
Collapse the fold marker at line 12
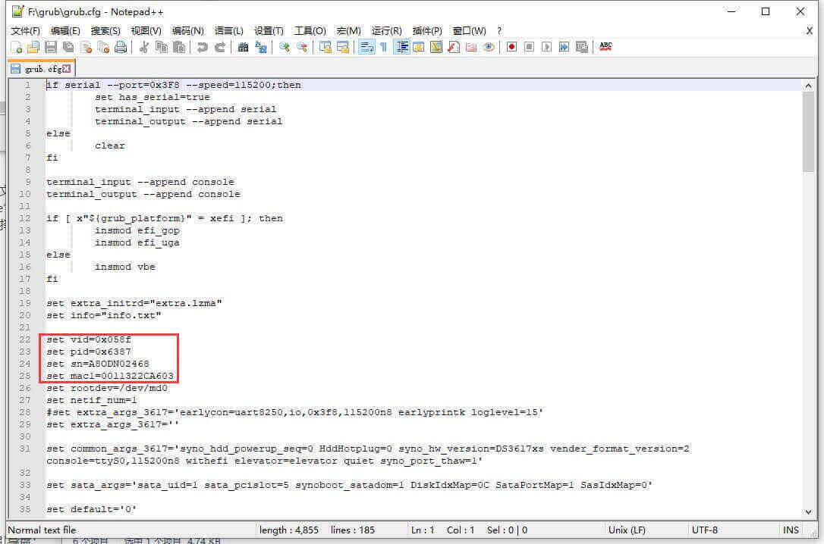pyautogui.click(x=41, y=218)
